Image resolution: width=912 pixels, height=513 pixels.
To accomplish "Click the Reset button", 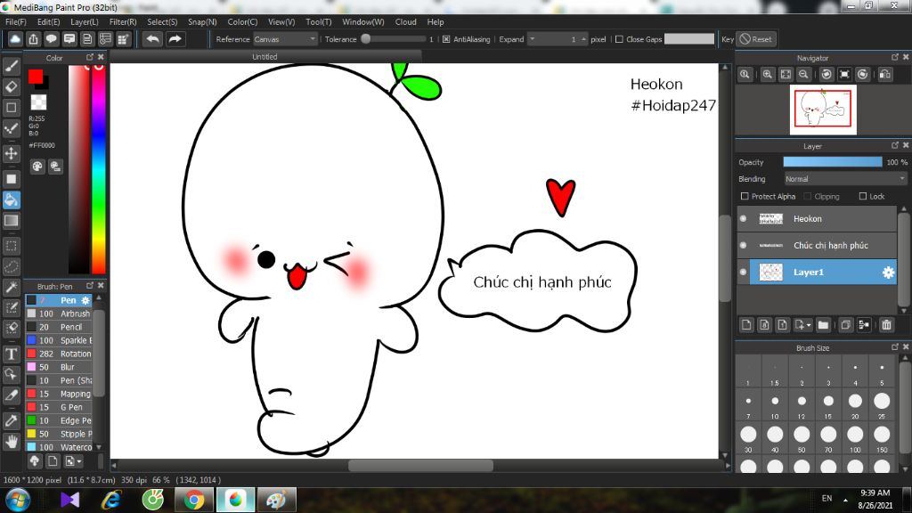I will 756,39.
